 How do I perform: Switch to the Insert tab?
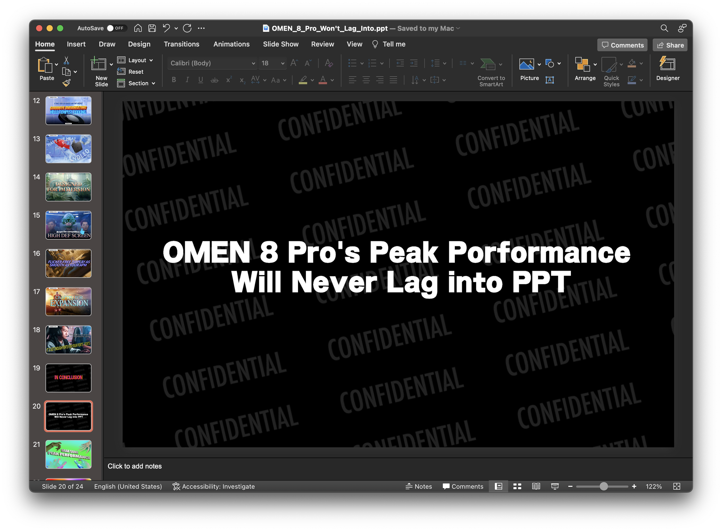pyautogui.click(x=76, y=44)
